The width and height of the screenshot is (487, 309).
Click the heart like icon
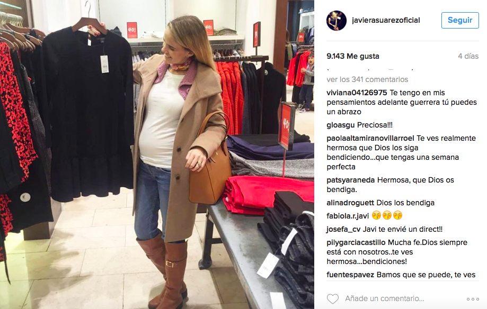[x=333, y=299]
